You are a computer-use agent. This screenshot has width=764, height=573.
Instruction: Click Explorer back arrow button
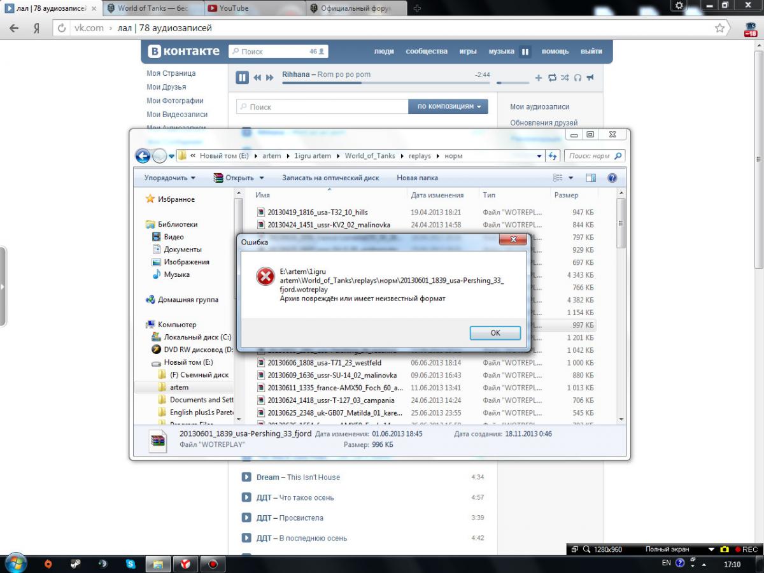click(143, 156)
